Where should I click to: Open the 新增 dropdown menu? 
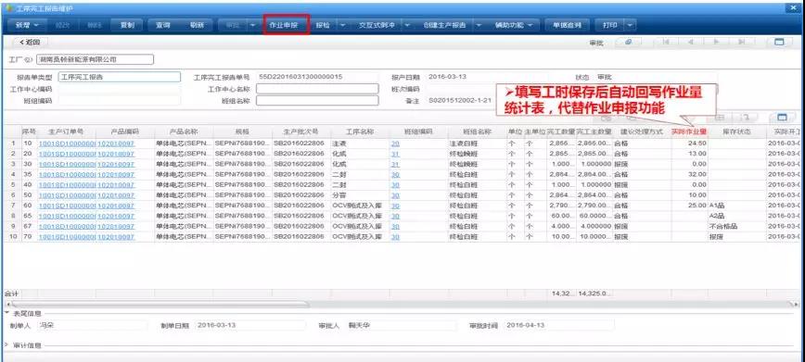[x=27, y=25]
